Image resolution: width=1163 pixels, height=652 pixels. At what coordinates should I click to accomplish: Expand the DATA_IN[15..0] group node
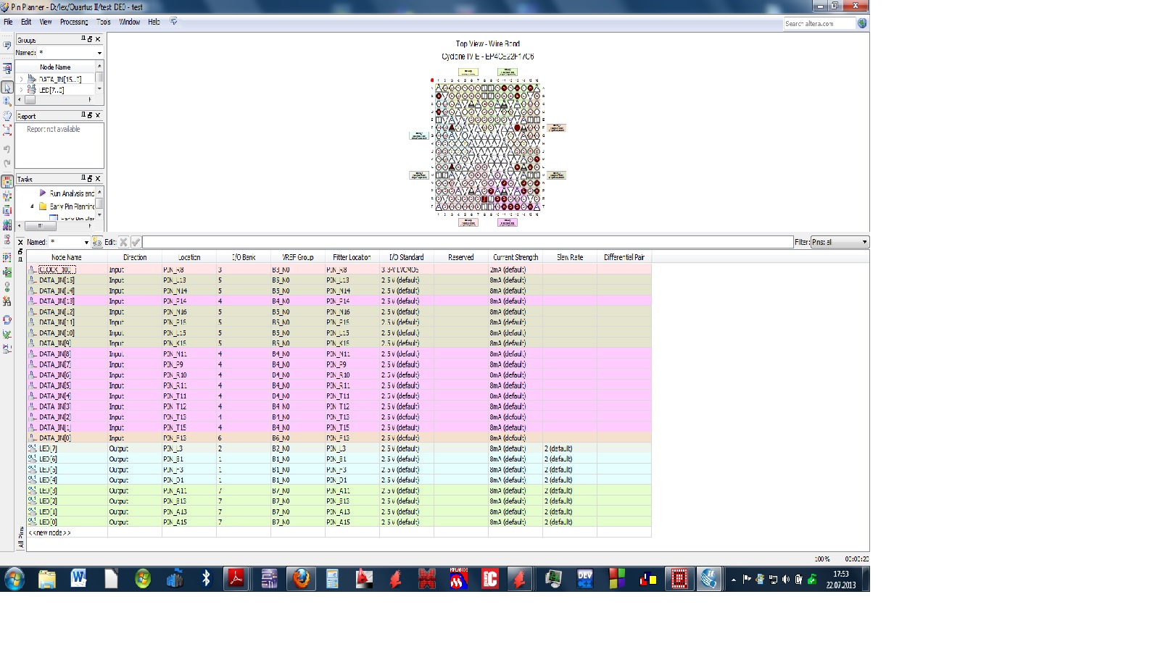[x=21, y=79]
